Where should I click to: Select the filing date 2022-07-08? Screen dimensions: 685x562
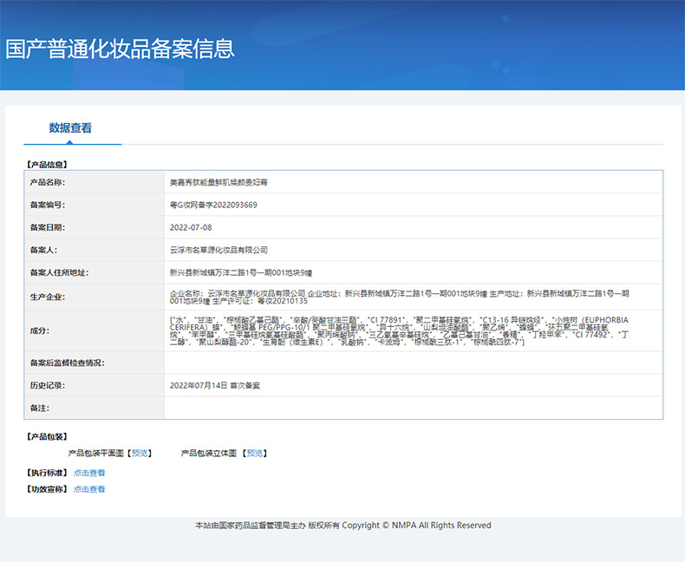(191, 227)
